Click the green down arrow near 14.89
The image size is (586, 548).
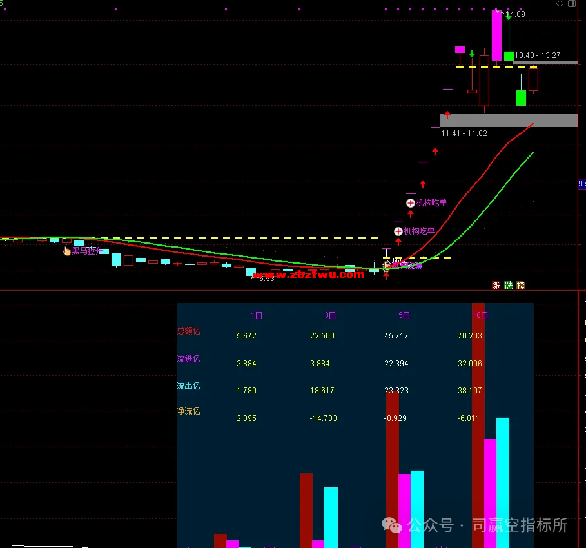(508, 16)
